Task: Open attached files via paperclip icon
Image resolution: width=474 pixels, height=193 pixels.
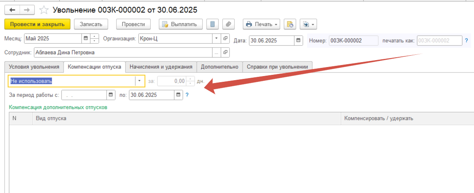Action: coord(229,24)
